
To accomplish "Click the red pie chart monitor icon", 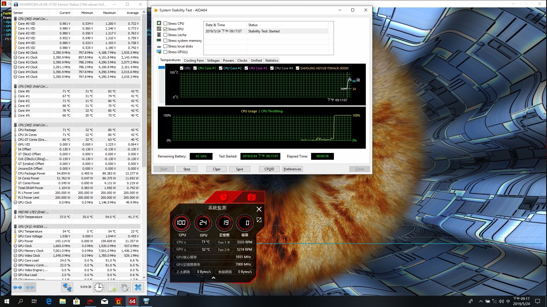I will pyautogui.click(x=224, y=197).
